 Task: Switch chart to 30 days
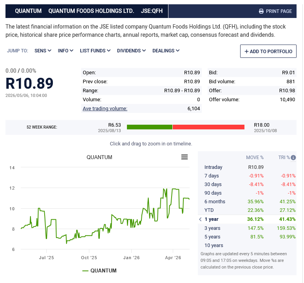coord(247,184)
